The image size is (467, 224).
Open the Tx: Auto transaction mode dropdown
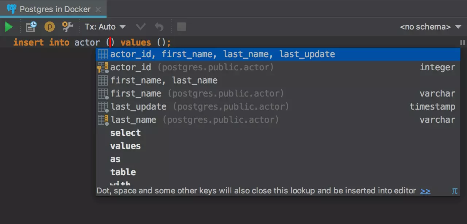point(105,27)
